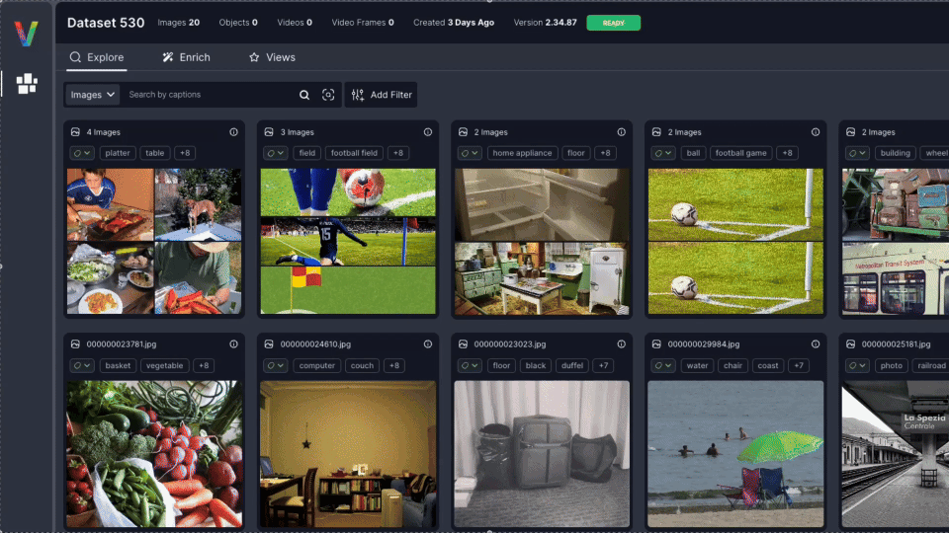949x533 pixels.
Task: Show info for 000000023023.jpg
Action: (x=622, y=343)
